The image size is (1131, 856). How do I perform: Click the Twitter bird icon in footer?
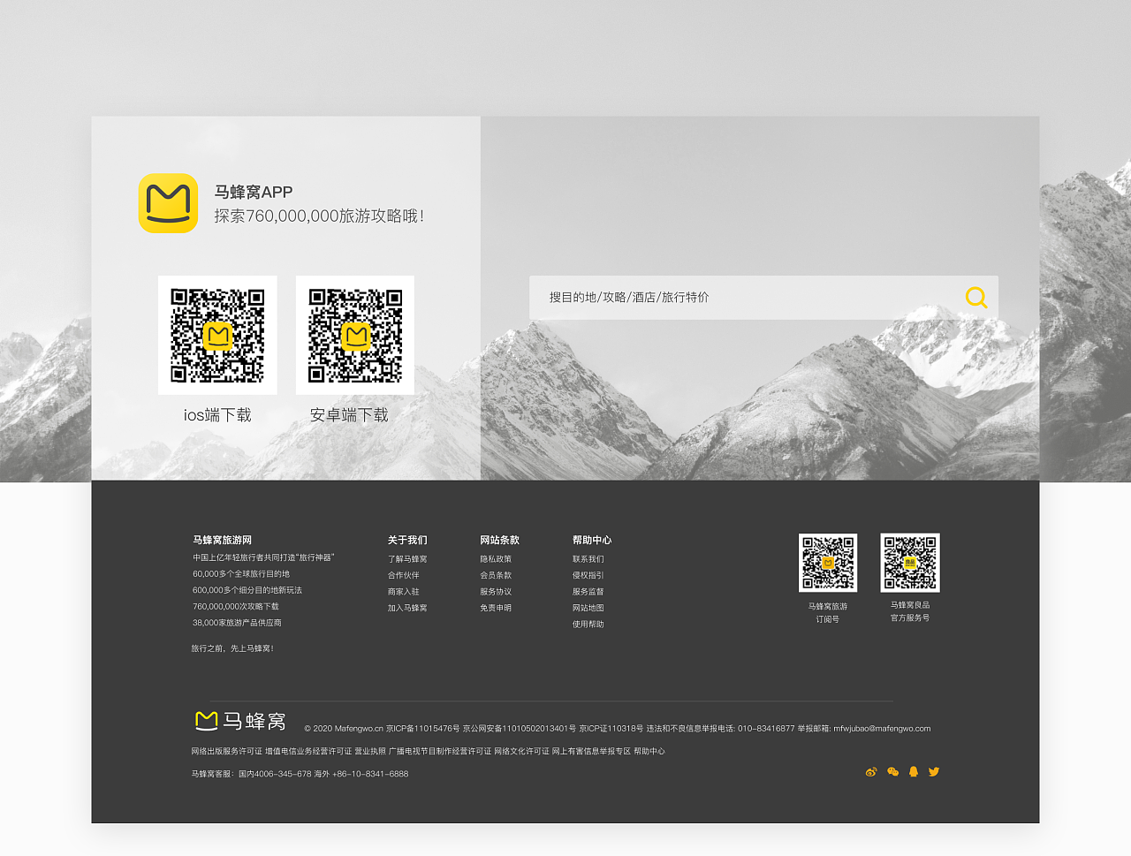933,771
